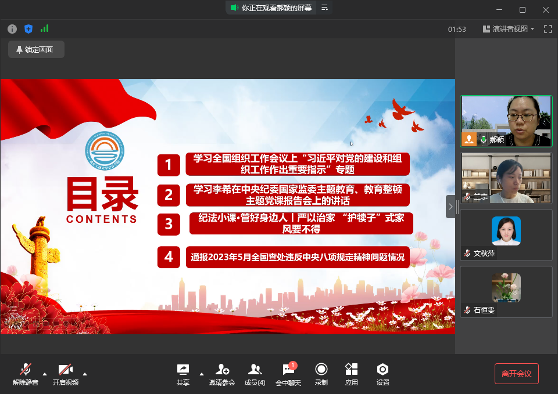Image resolution: width=558 pixels, height=394 pixels.
Task: Expand audio options arrow beside 解除静音
Action: point(45,373)
